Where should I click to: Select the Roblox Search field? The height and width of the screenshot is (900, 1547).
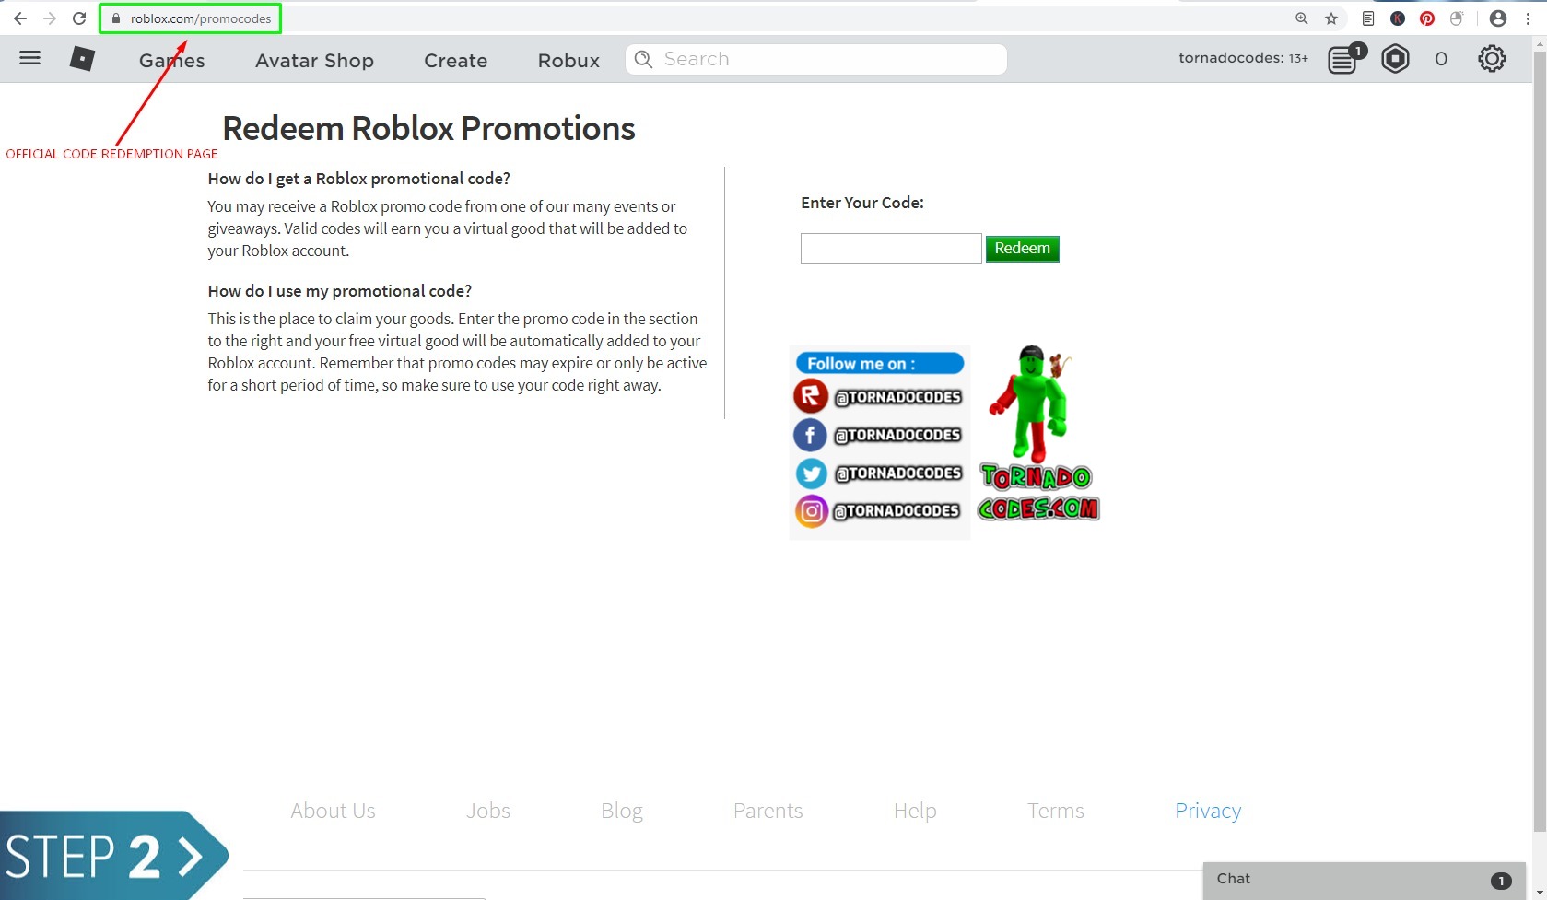click(816, 59)
